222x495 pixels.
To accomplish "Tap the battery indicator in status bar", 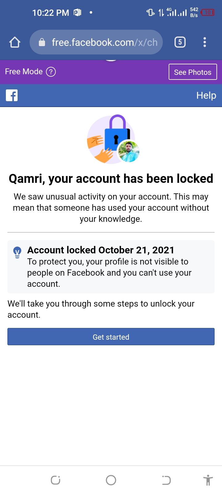I will 208,13.
